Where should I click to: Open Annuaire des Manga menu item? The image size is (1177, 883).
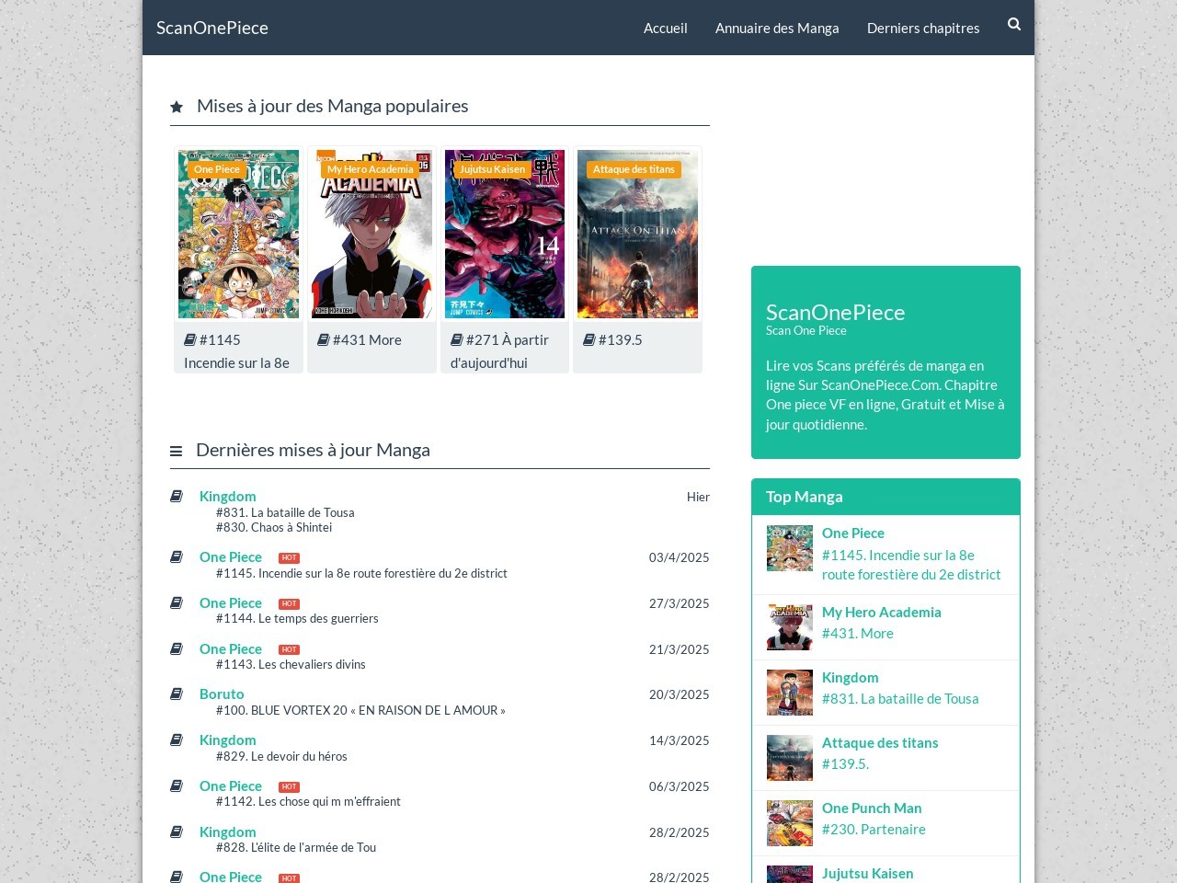point(777,28)
